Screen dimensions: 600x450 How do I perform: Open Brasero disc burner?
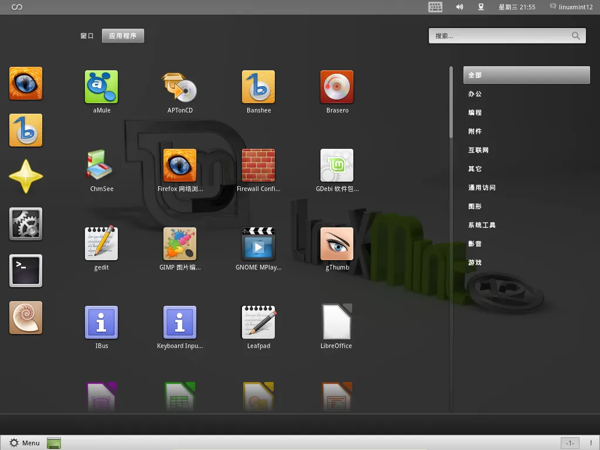click(x=337, y=87)
